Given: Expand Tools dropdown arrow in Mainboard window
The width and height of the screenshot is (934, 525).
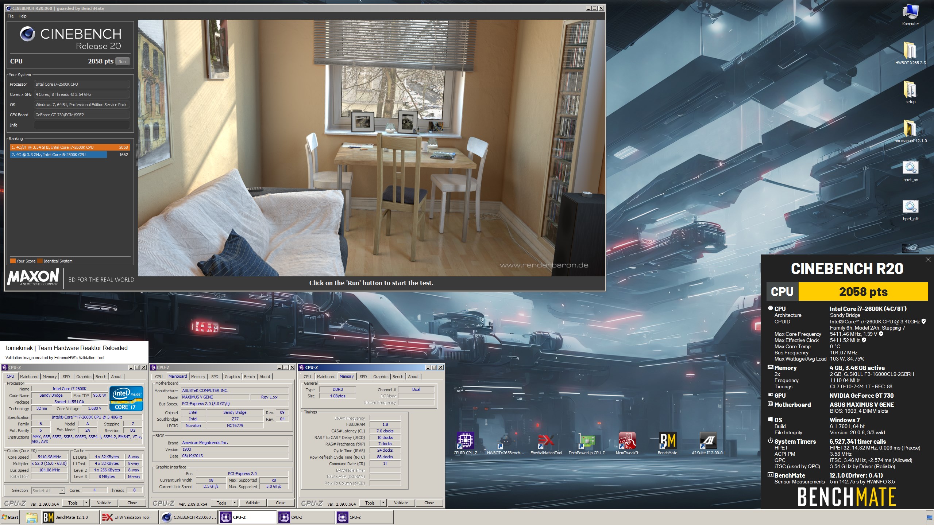Looking at the screenshot, I should coord(235,503).
